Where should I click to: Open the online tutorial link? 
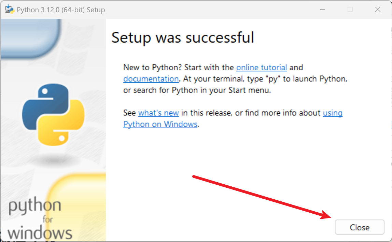coord(262,67)
